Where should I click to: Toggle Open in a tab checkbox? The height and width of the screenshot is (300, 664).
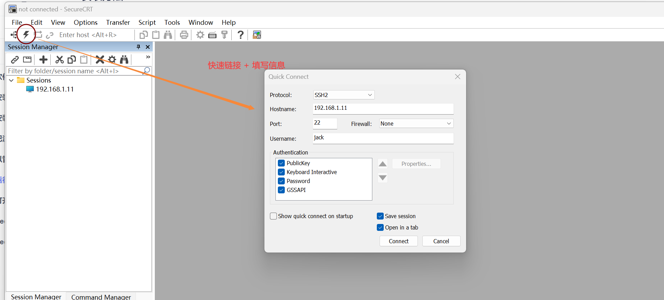point(380,227)
